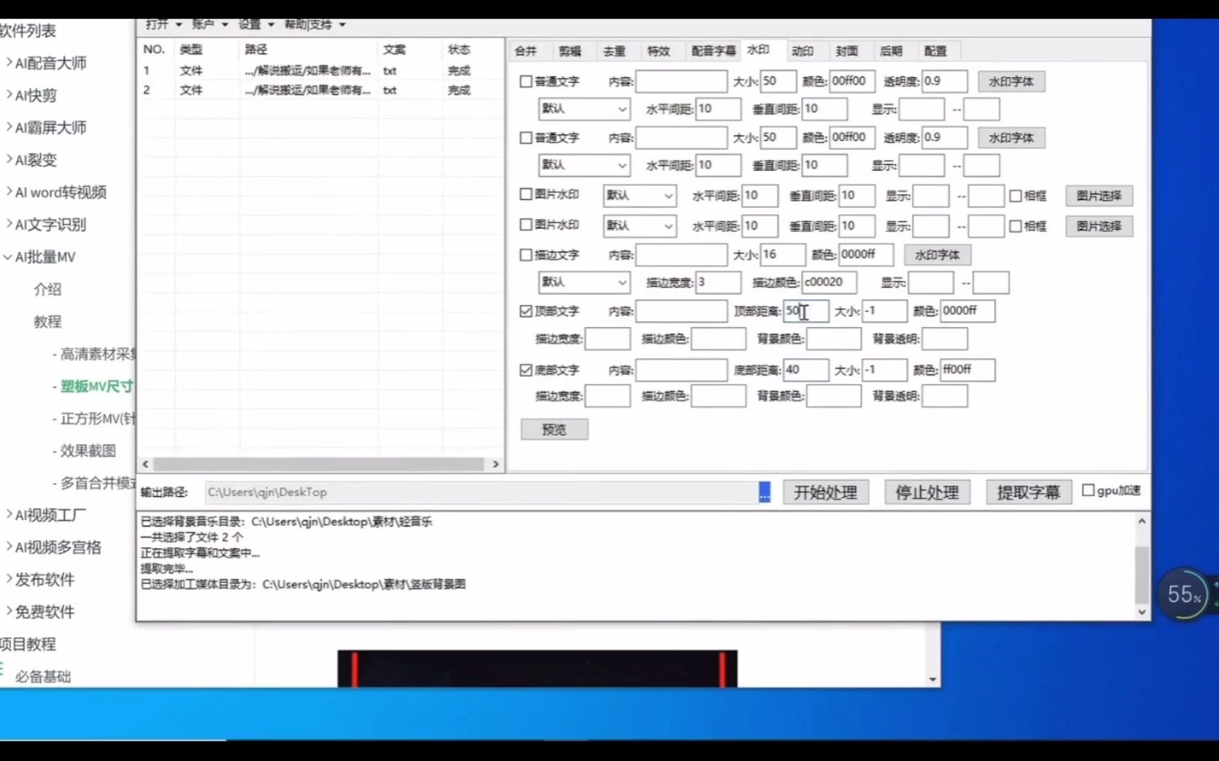Open the 教程 sidebar entry

[x=47, y=321]
